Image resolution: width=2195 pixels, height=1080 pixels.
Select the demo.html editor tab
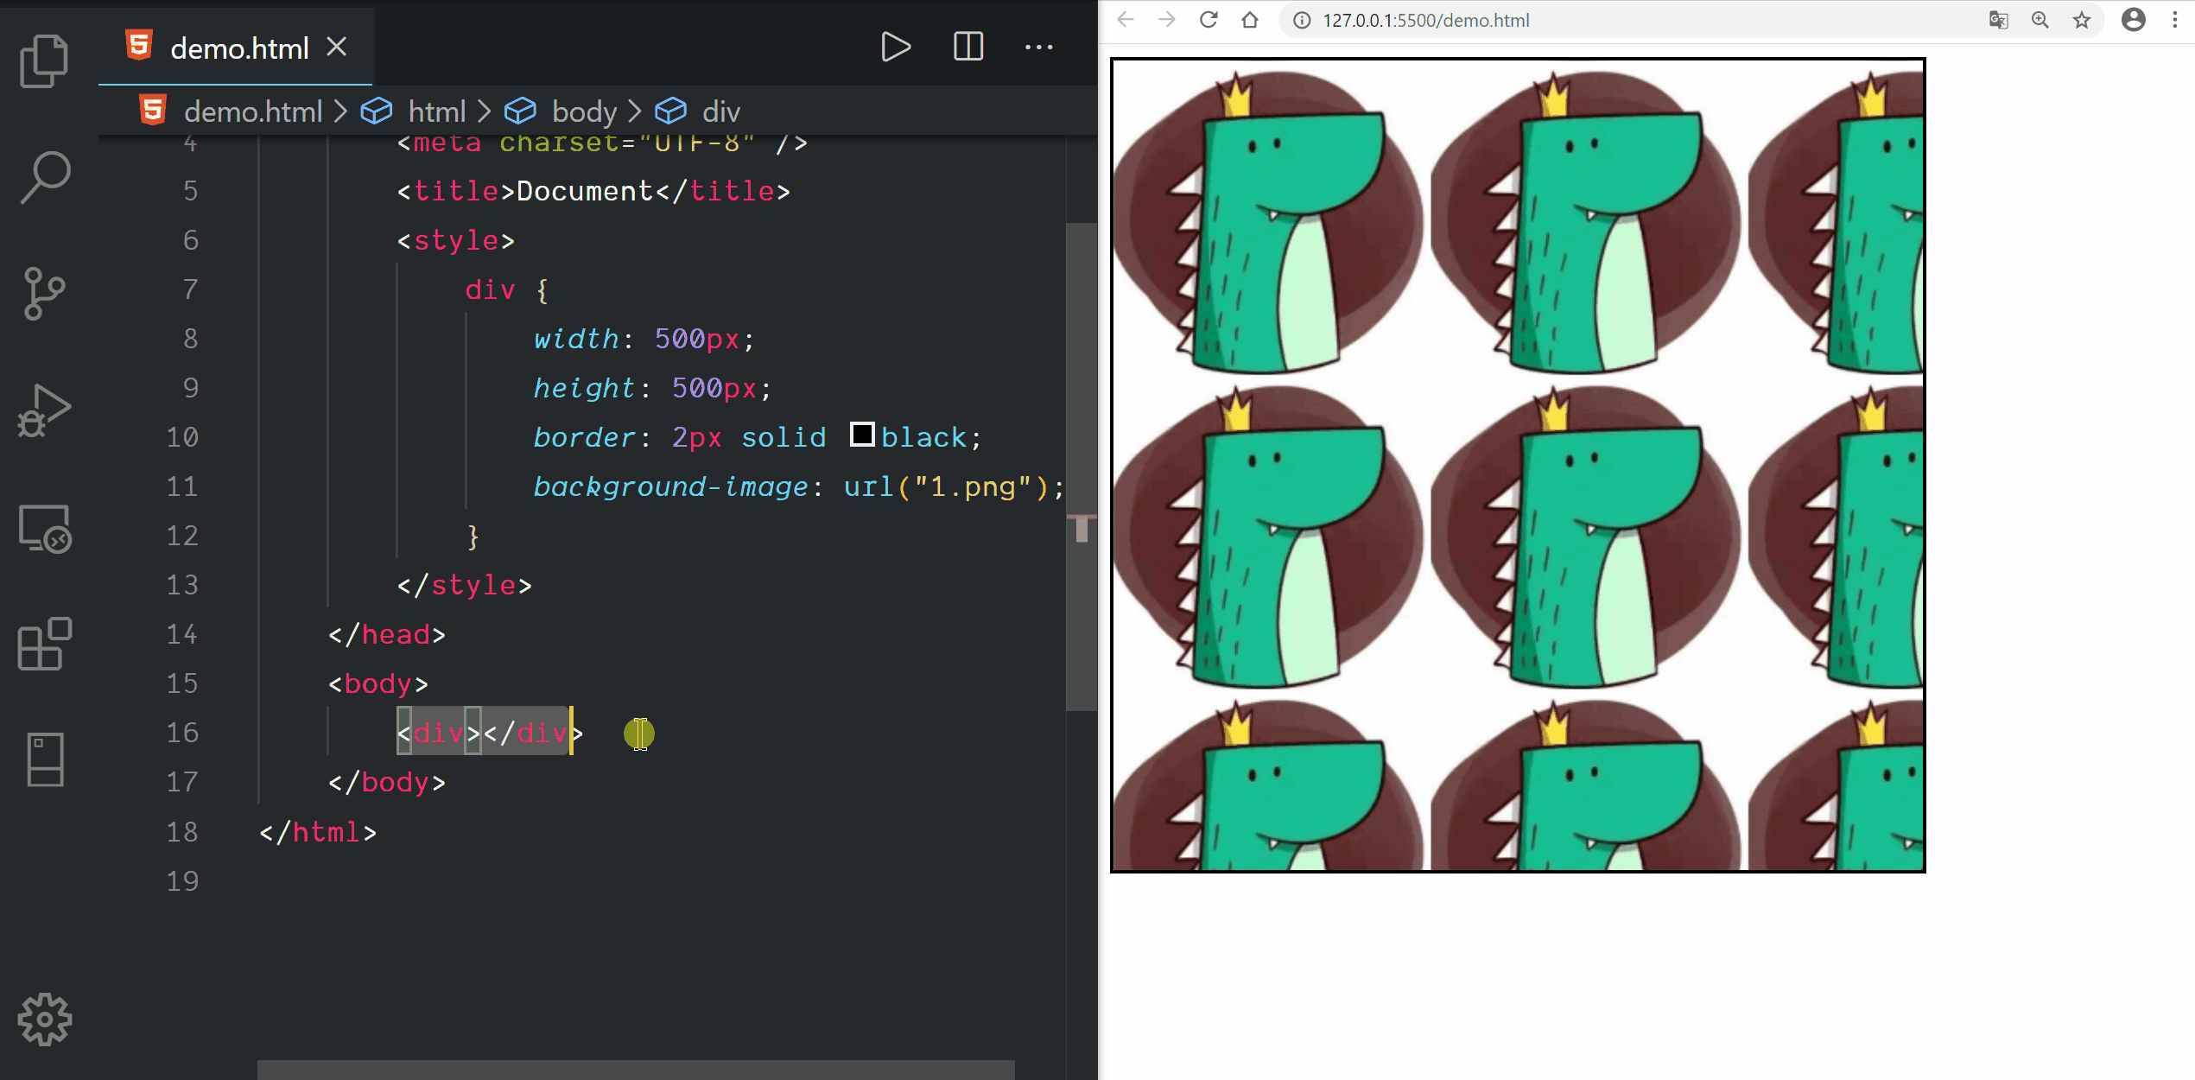tap(239, 48)
